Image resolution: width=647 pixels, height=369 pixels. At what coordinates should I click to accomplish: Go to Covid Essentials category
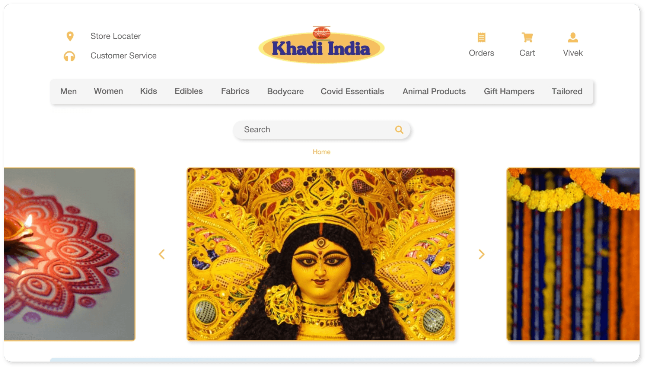352,92
